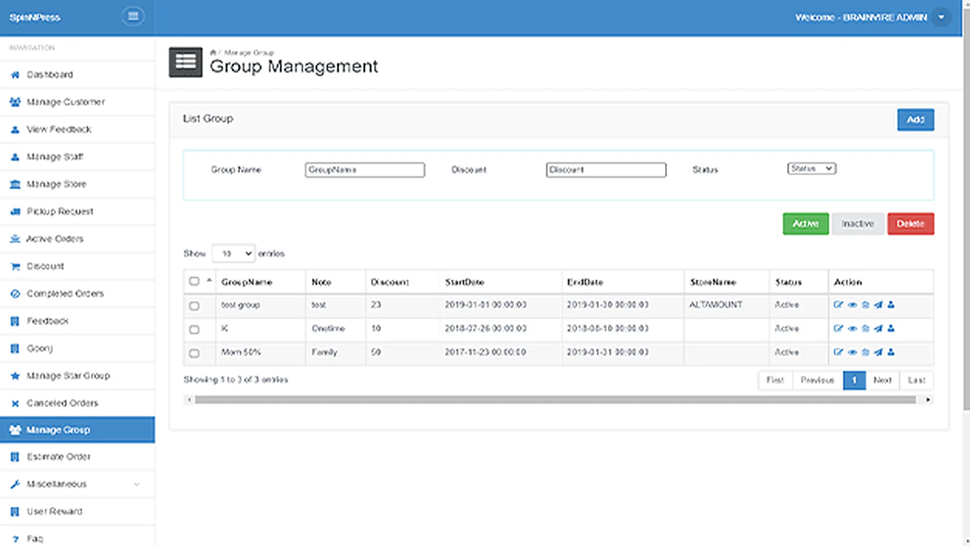Open Dashboard in the sidebar
The image size is (970, 546).
click(x=78, y=75)
